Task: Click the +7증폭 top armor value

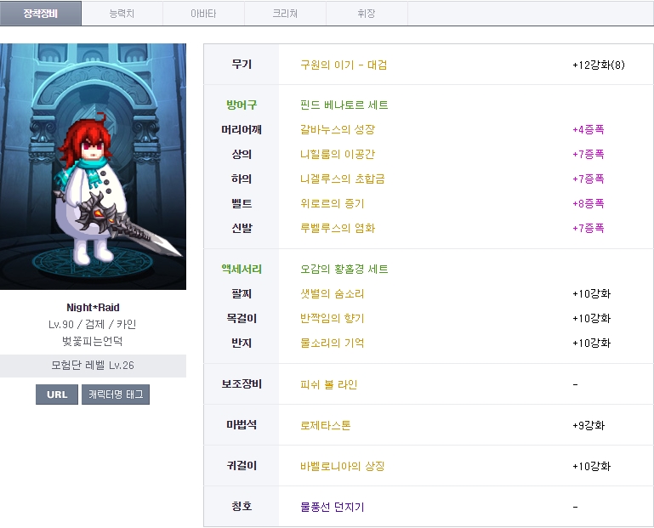Action: (589, 154)
